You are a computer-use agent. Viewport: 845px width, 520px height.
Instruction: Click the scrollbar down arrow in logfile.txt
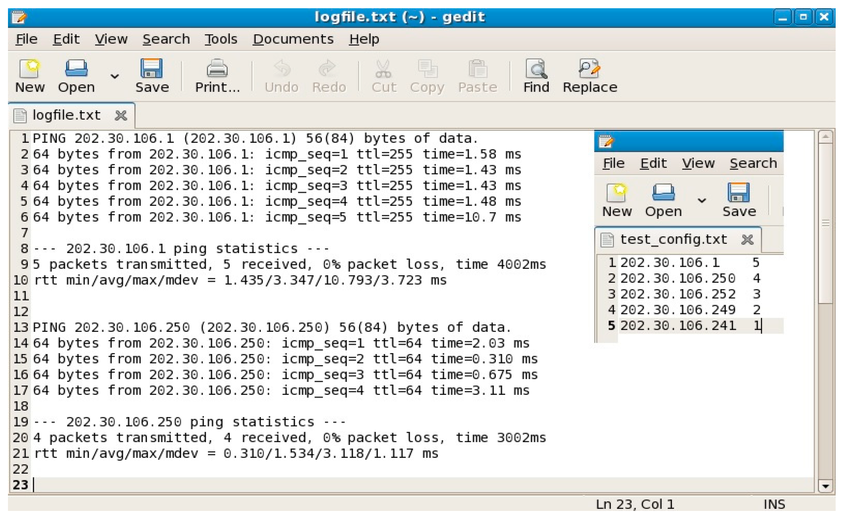click(825, 486)
